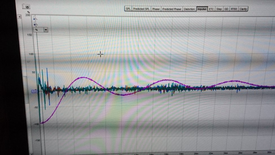Screen dimensions: 275x155
Task: Capture the graph with the camera icon
Action: (x=27, y=7)
